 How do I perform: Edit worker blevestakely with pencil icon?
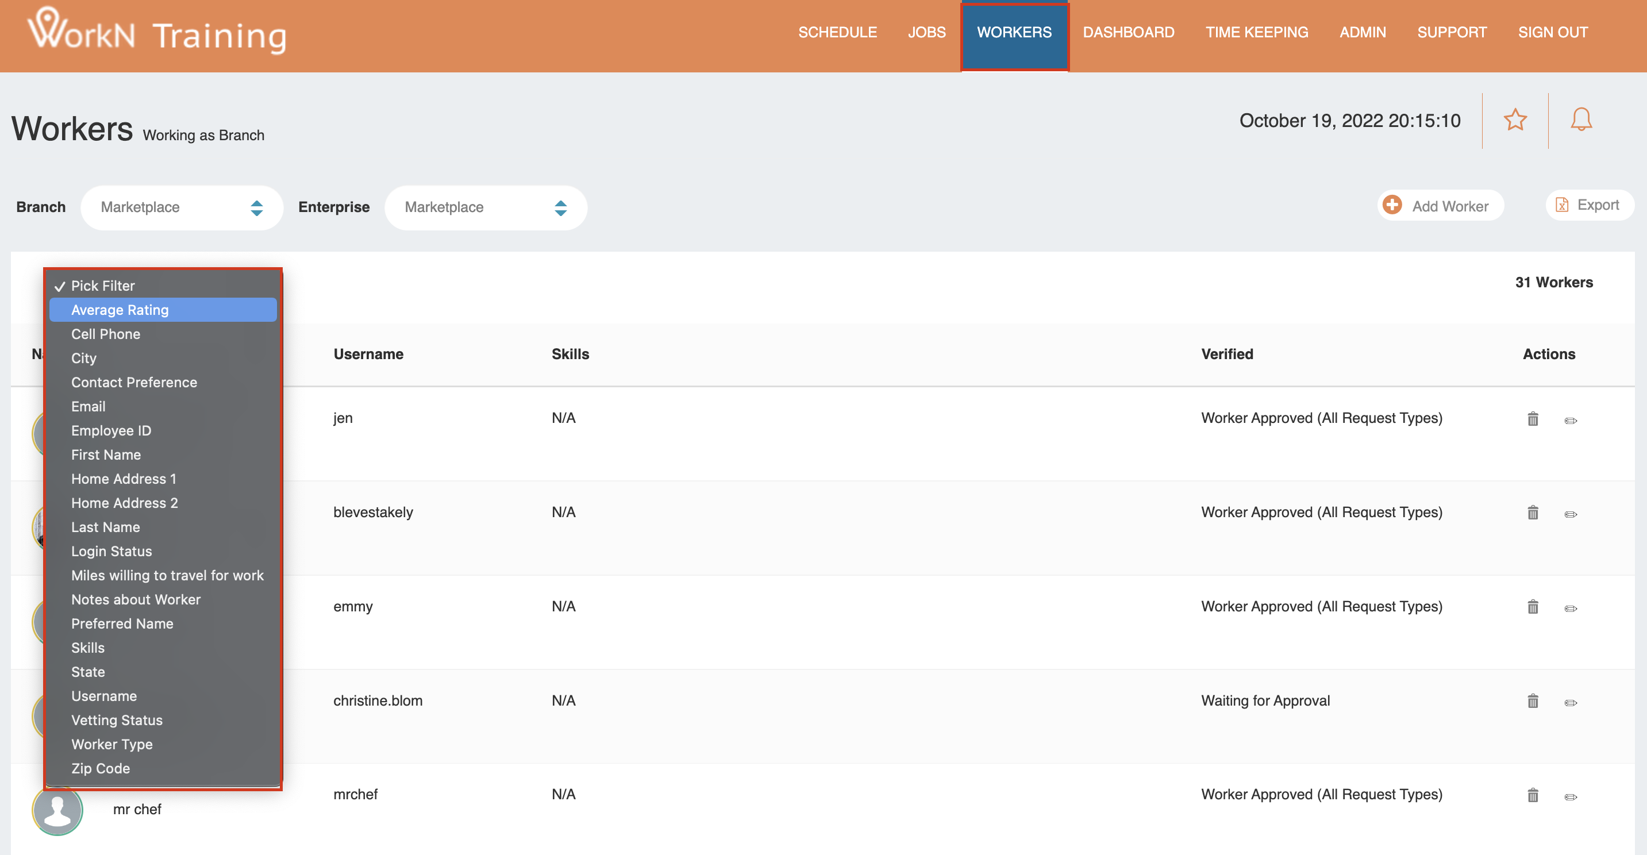tap(1570, 514)
